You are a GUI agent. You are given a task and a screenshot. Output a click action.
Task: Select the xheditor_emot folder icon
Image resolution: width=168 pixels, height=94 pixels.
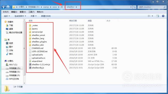tap(30, 35)
